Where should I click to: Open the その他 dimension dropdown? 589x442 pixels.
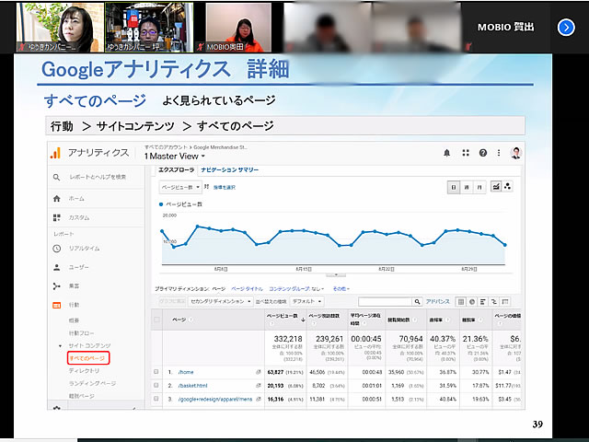[x=341, y=288]
